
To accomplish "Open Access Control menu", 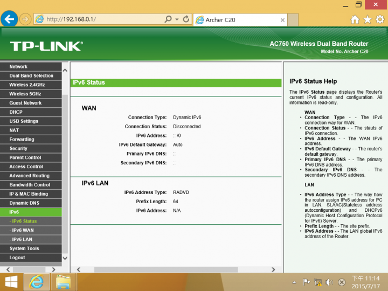I will (31, 167).
